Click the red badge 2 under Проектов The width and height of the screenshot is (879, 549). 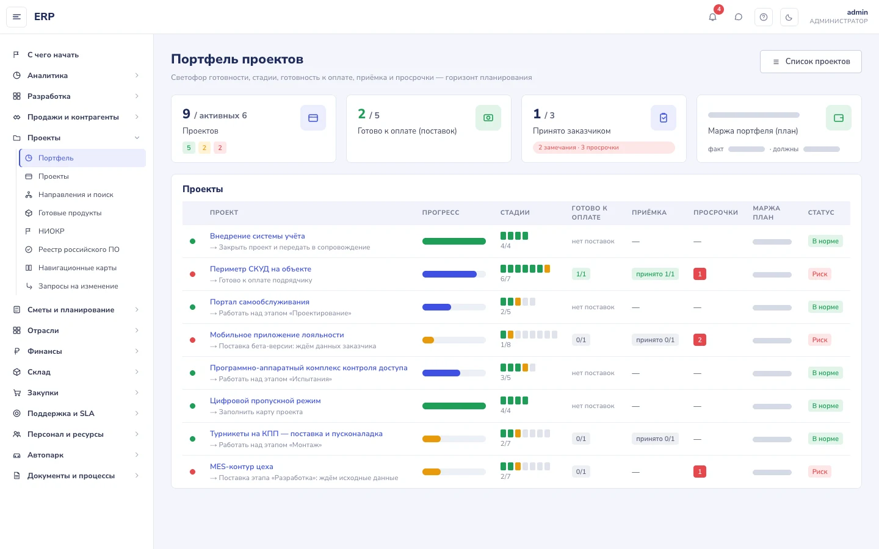(x=220, y=148)
